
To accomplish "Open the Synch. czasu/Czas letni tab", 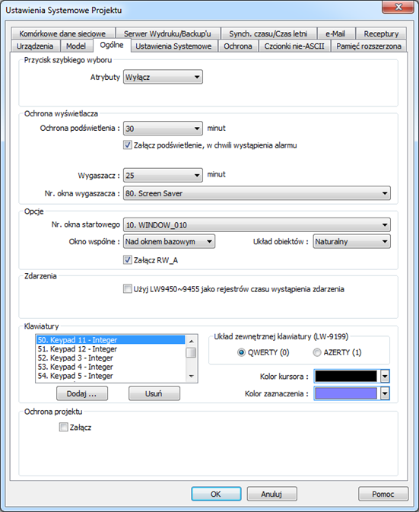I will pos(268,33).
